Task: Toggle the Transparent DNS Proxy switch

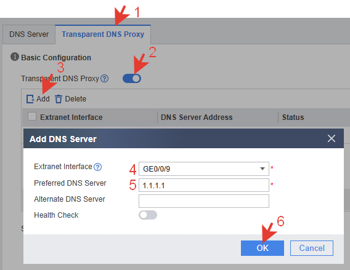Action: pyautogui.click(x=132, y=79)
